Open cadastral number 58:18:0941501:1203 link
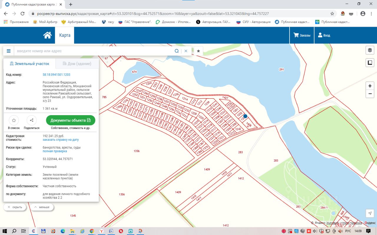Image resolution: width=377 pixels, height=235 pixels. coord(57,75)
